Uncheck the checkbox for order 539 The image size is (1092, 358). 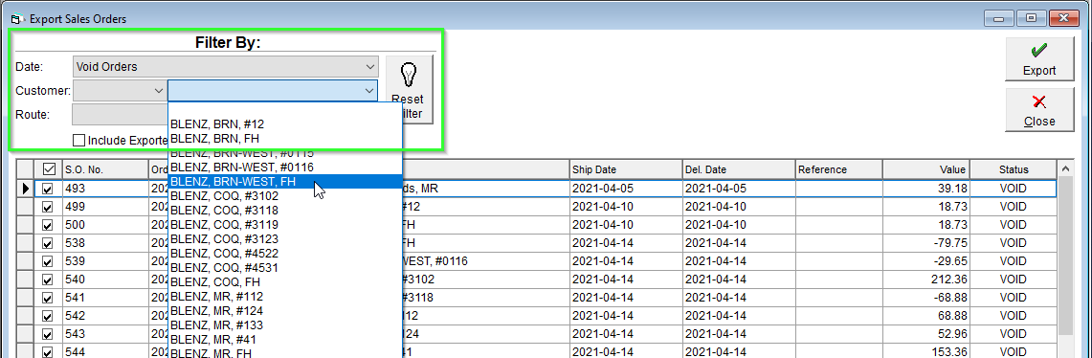click(x=48, y=261)
